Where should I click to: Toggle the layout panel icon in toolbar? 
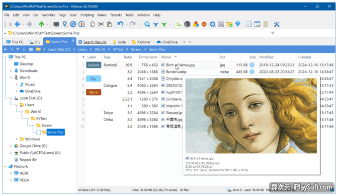tap(257, 24)
